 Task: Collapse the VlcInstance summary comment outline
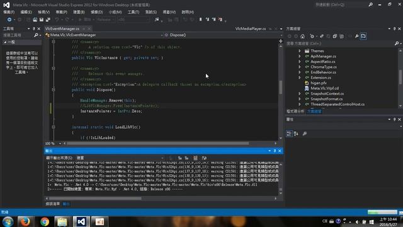pyautogui.click(x=54, y=42)
